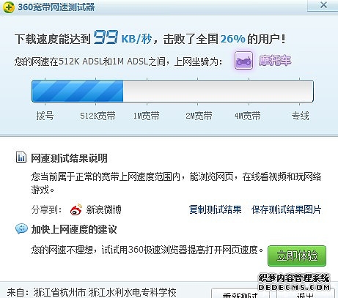Click 保存测试结果图片 link
Image resolution: width=338 pixels, height=298 pixels.
pyautogui.click(x=286, y=209)
